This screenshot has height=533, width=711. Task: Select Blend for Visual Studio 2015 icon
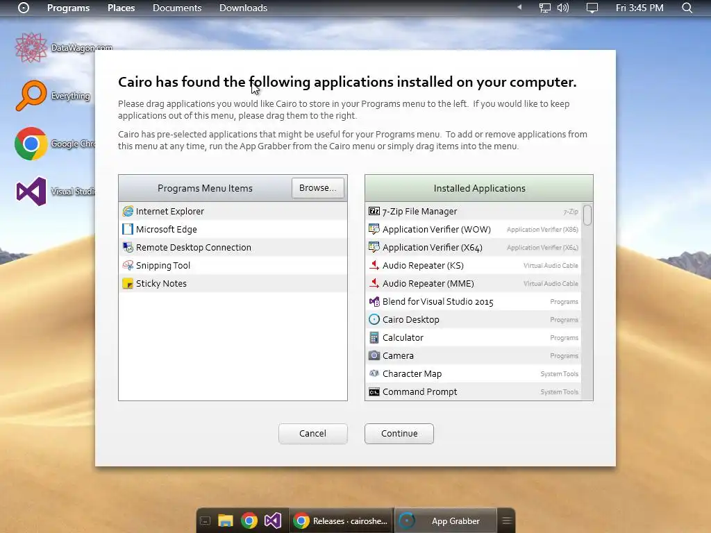[374, 301]
